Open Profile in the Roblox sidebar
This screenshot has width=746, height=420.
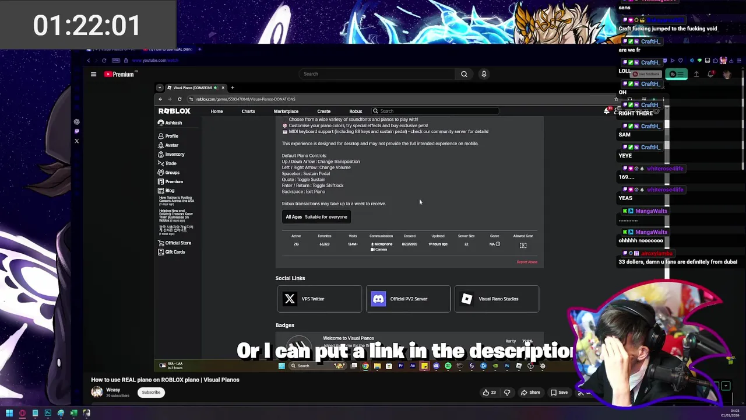click(168, 136)
